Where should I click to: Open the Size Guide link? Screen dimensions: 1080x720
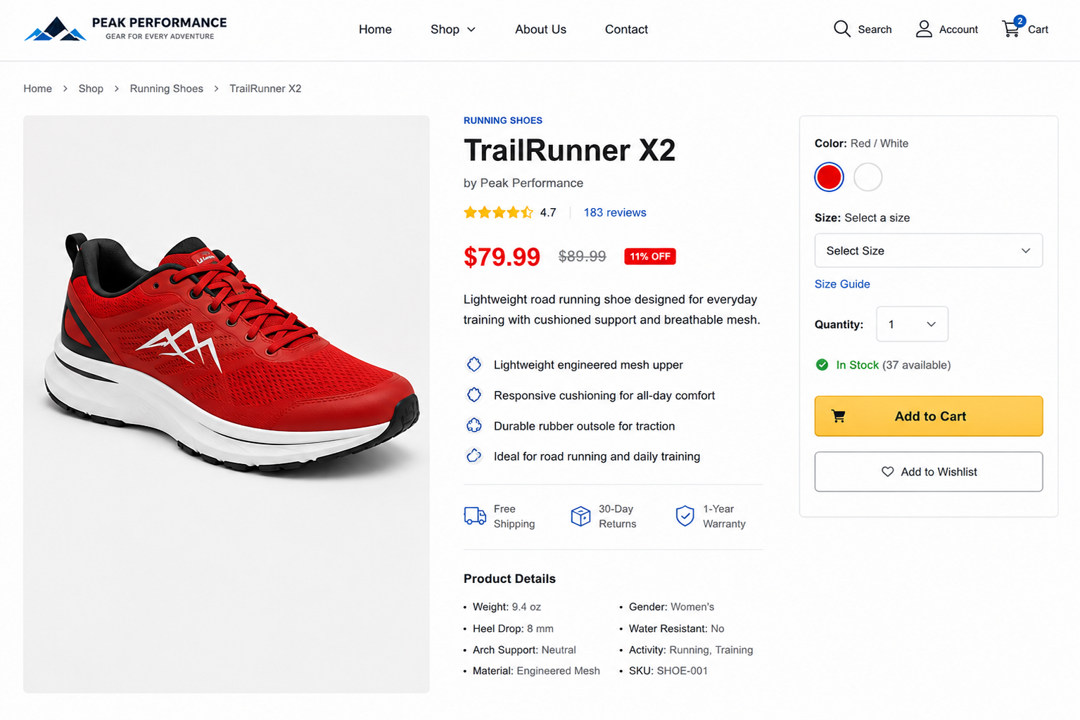[842, 284]
